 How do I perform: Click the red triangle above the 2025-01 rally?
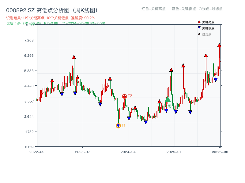coord(171,70)
